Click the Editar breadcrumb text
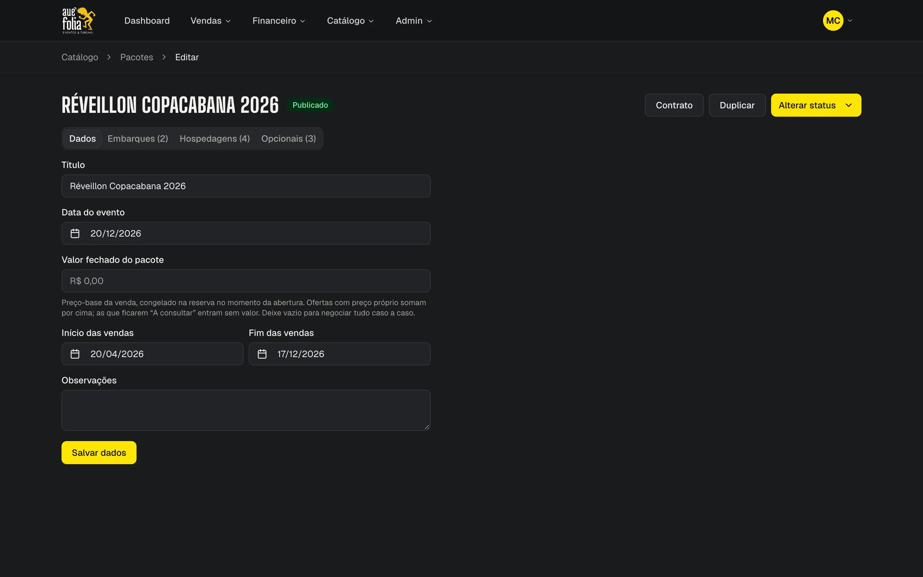Viewport: 923px width, 577px height. 187,57
